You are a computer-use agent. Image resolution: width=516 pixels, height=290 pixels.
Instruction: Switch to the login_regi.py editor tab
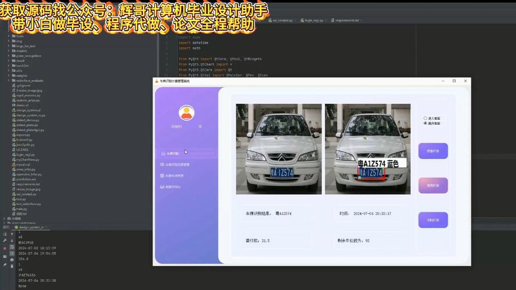[x=313, y=20]
